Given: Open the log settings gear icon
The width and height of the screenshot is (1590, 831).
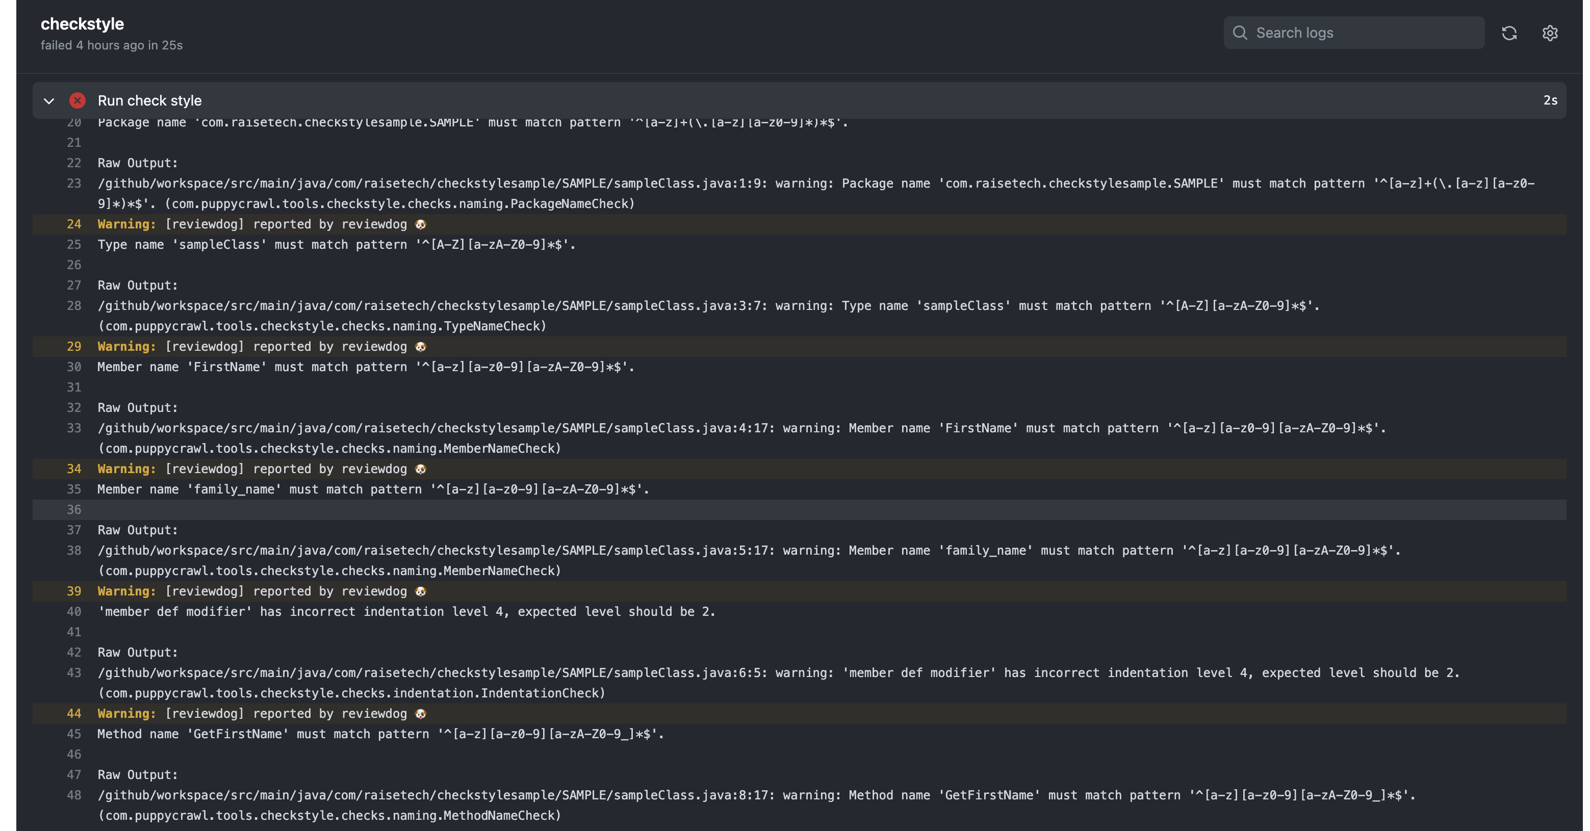Looking at the screenshot, I should [x=1551, y=33].
